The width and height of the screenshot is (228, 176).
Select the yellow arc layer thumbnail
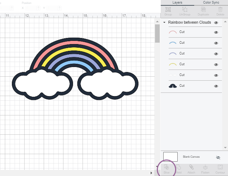(173, 64)
